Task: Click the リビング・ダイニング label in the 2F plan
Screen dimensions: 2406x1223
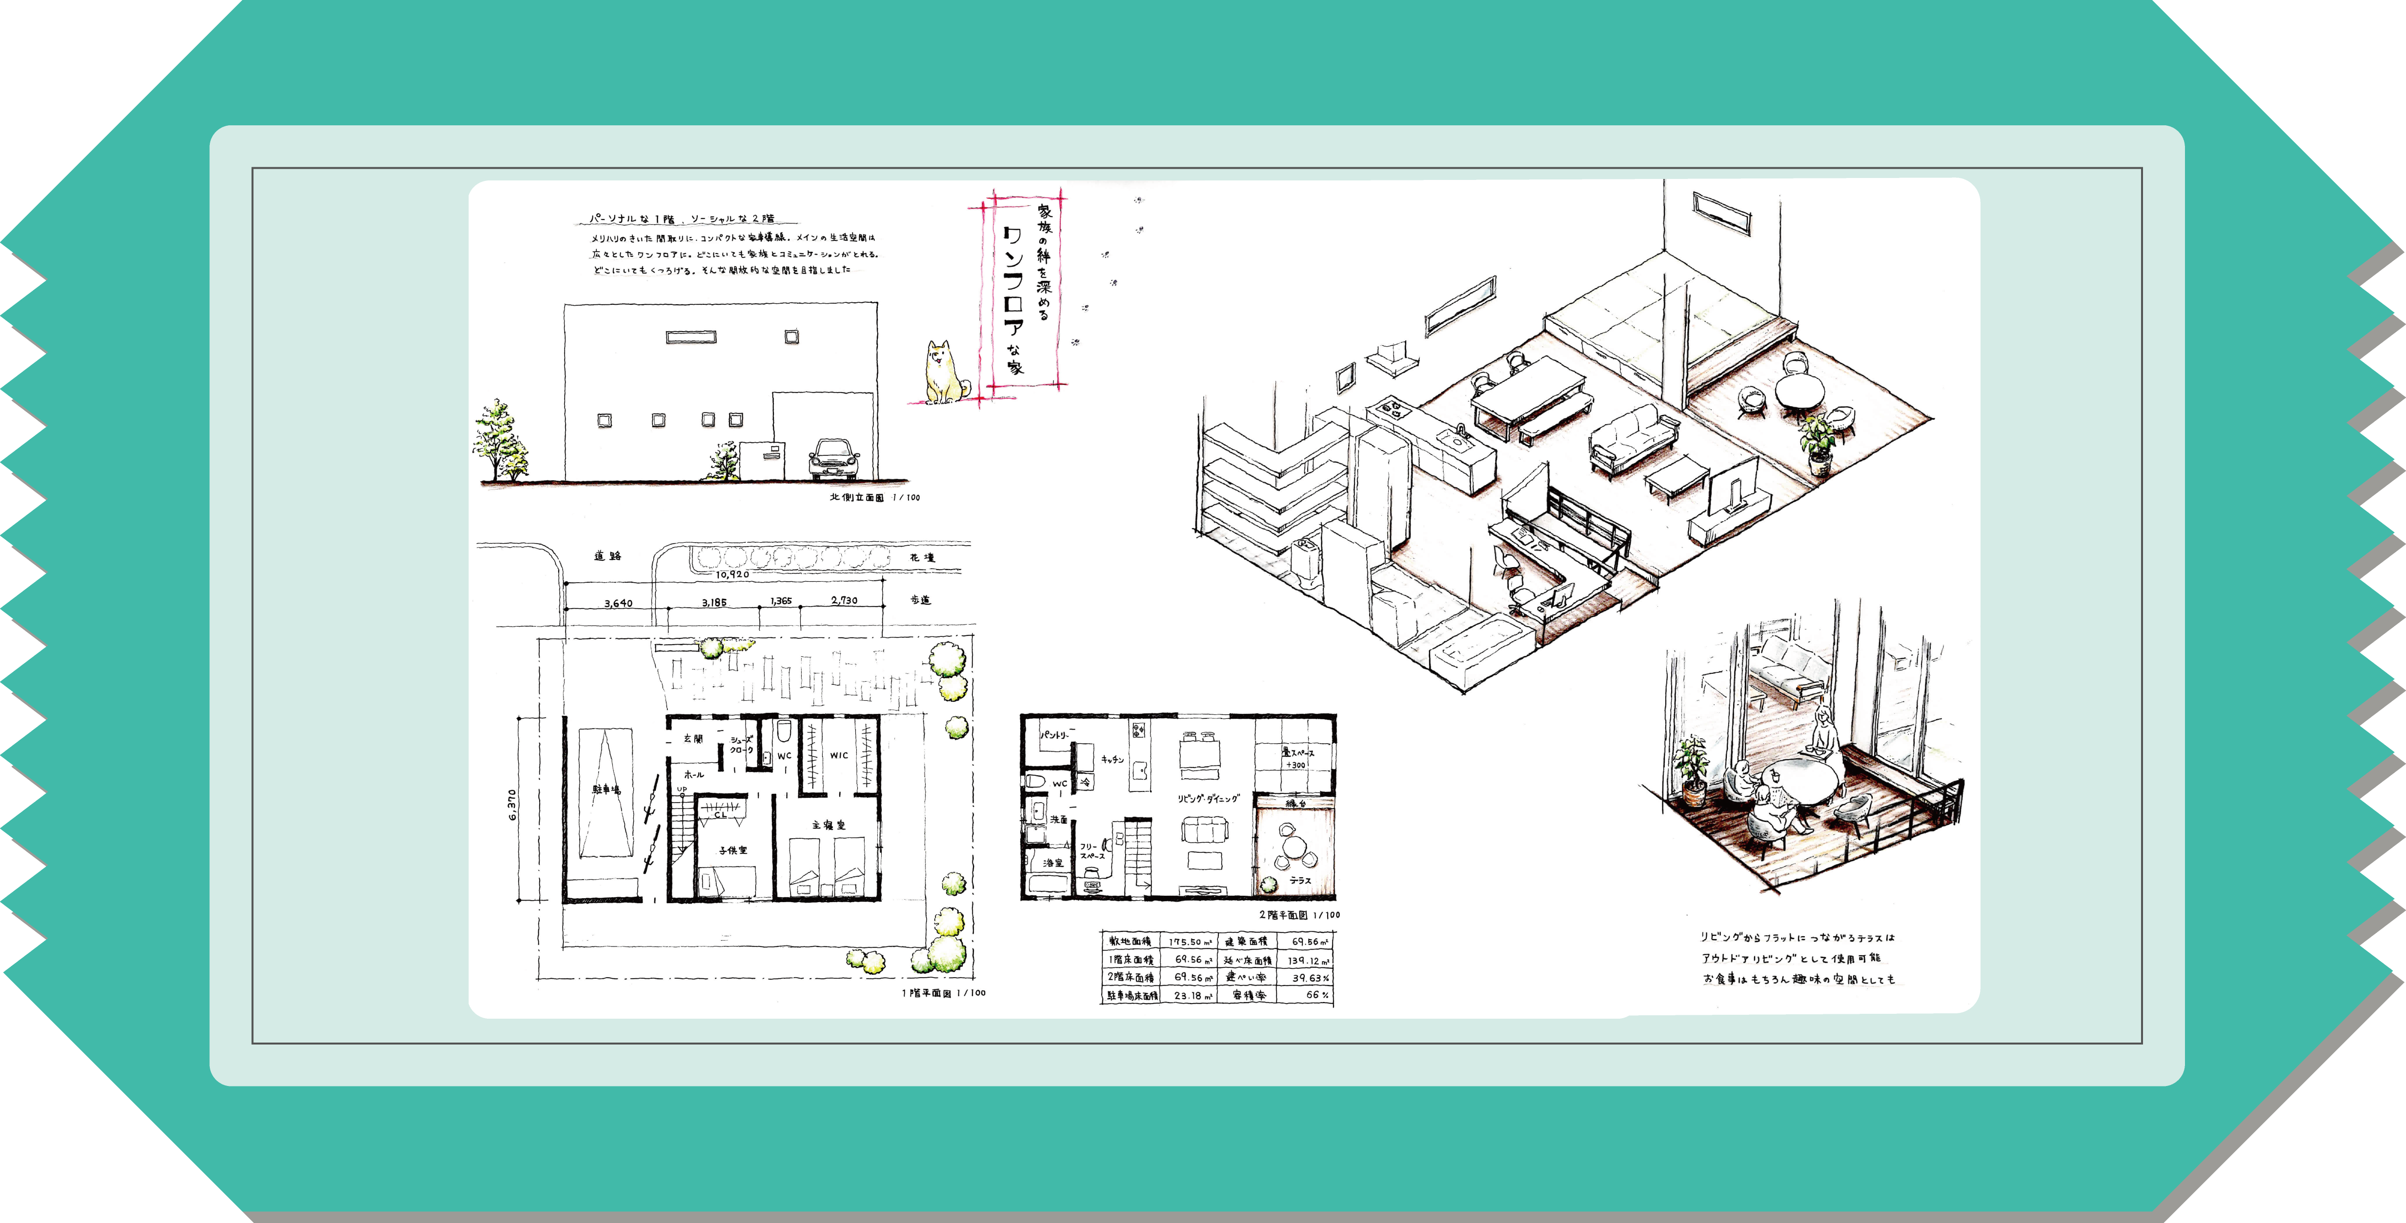Action: click(1209, 799)
